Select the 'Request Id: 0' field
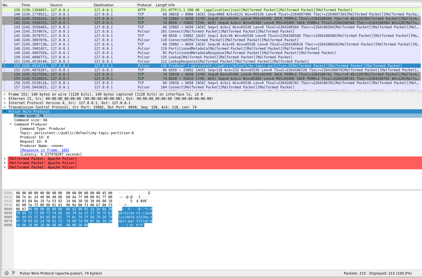 click(x=33, y=141)
